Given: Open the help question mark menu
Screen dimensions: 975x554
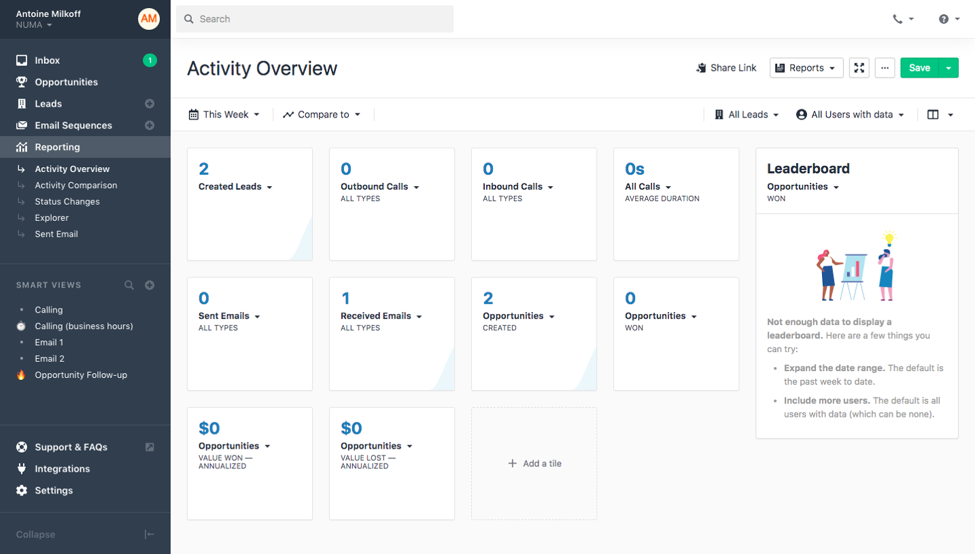Looking at the screenshot, I should click(949, 19).
